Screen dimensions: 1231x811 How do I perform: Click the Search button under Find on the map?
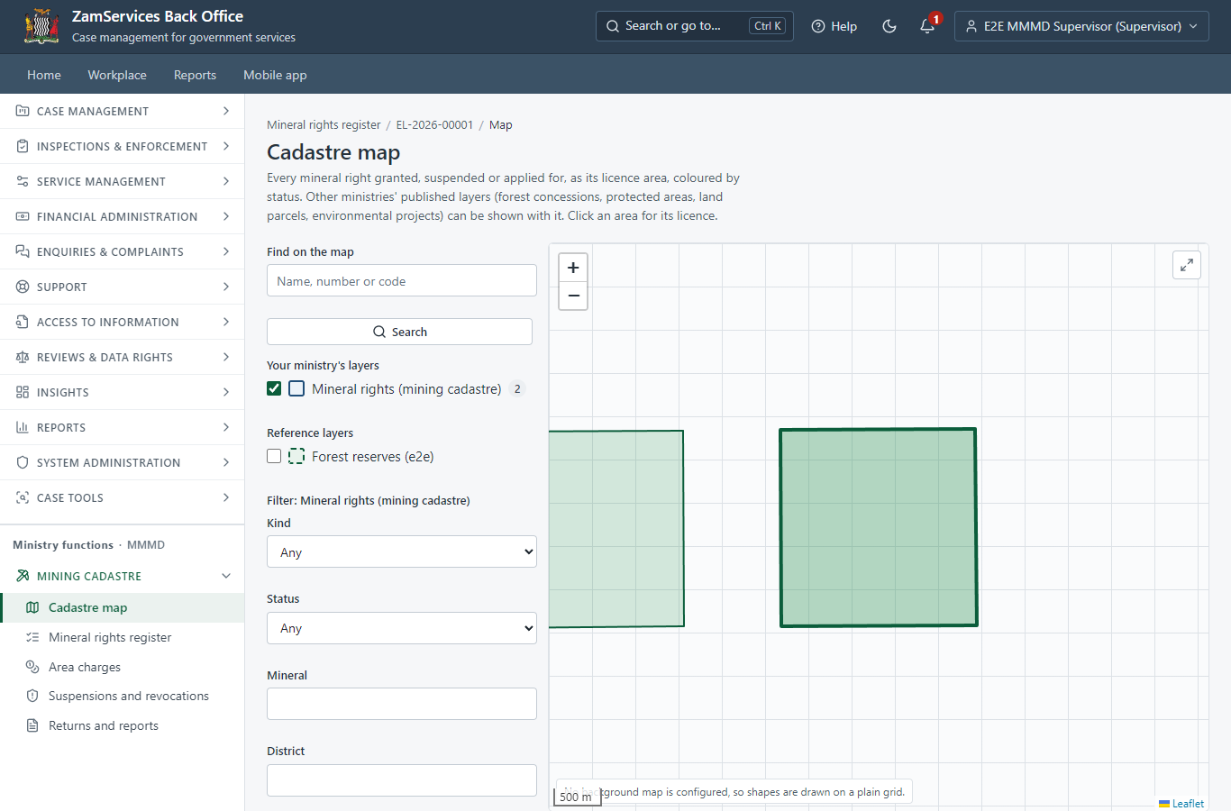coord(399,332)
